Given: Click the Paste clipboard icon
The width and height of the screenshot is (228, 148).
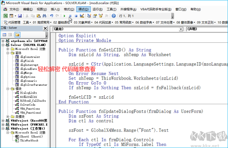Looking at the screenshot, I should (x=38, y=16).
